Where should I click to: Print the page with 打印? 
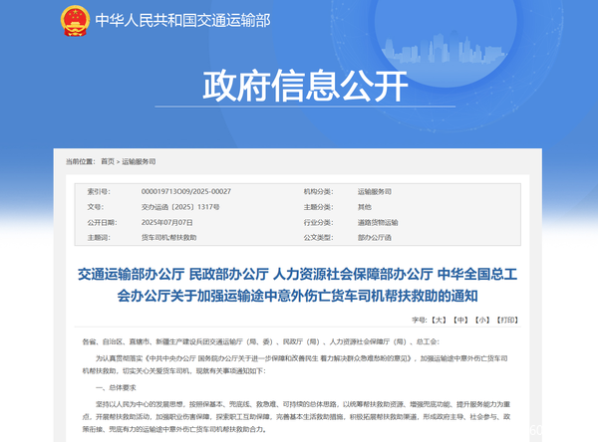click(508, 320)
